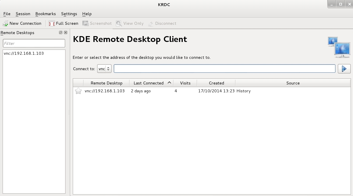Open the vnc protocol dropdown

click(104, 69)
